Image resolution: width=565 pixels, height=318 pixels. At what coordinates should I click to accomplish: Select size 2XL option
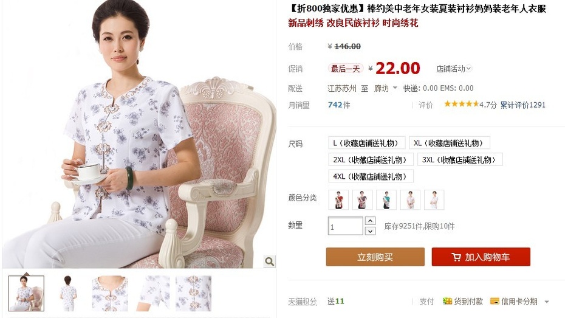(371, 160)
